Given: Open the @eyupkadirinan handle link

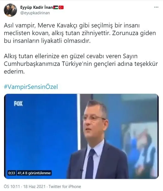Looking at the screenshot, I should (x=35, y=13).
